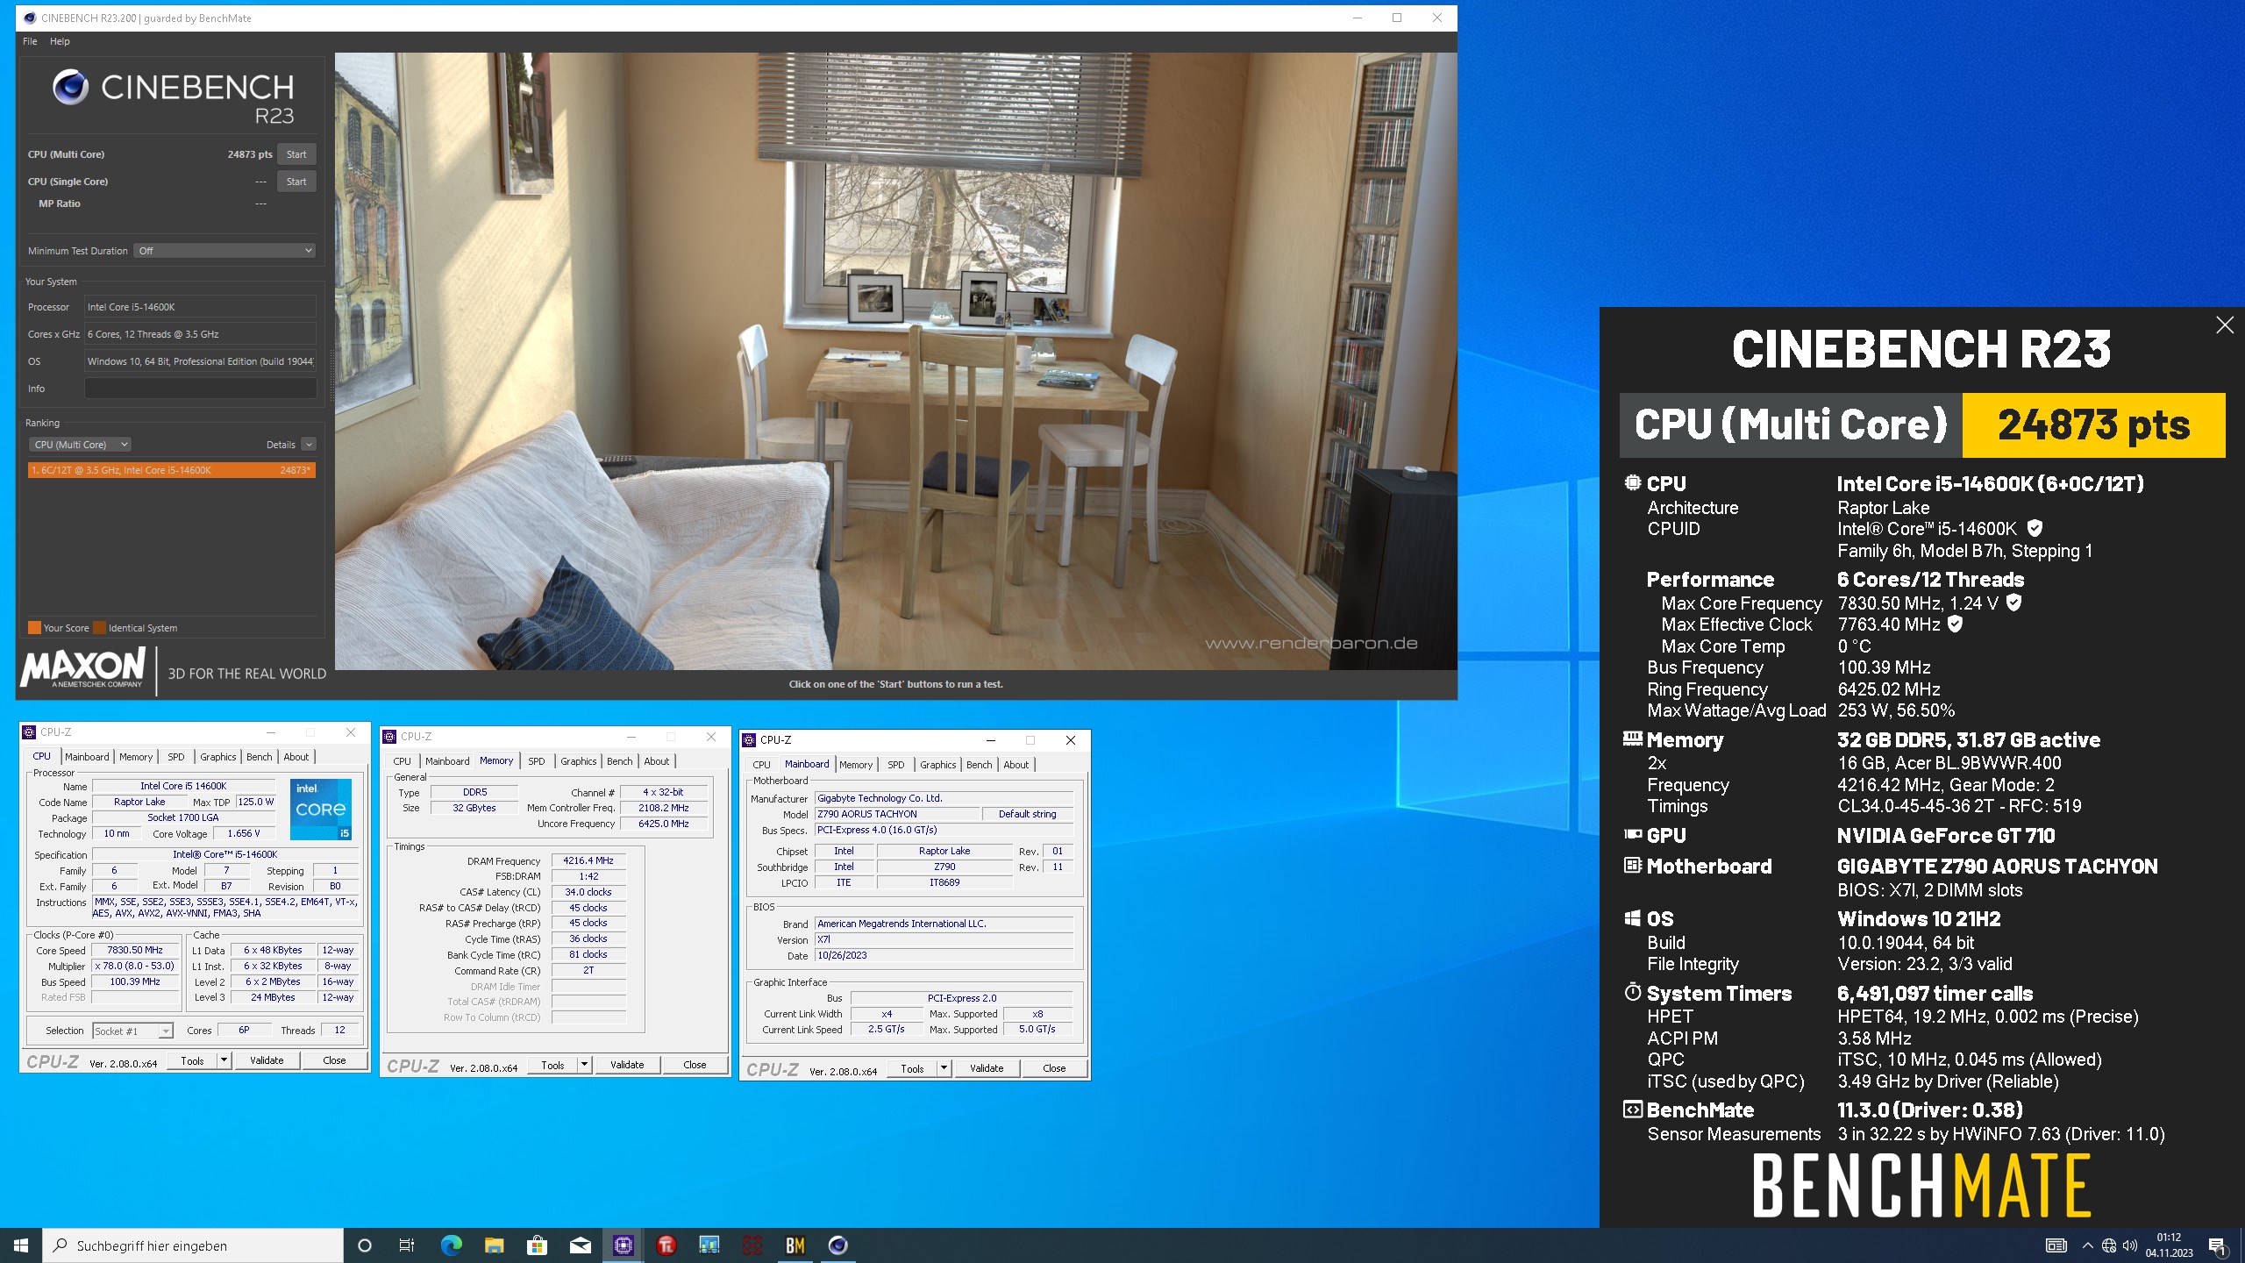Open the notification center icon
The width and height of the screenshot is (2245, 1263).
click(2217, 1245)
